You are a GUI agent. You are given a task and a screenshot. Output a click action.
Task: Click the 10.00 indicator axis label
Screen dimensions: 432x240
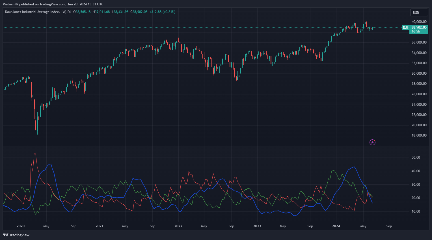point(416,211)
